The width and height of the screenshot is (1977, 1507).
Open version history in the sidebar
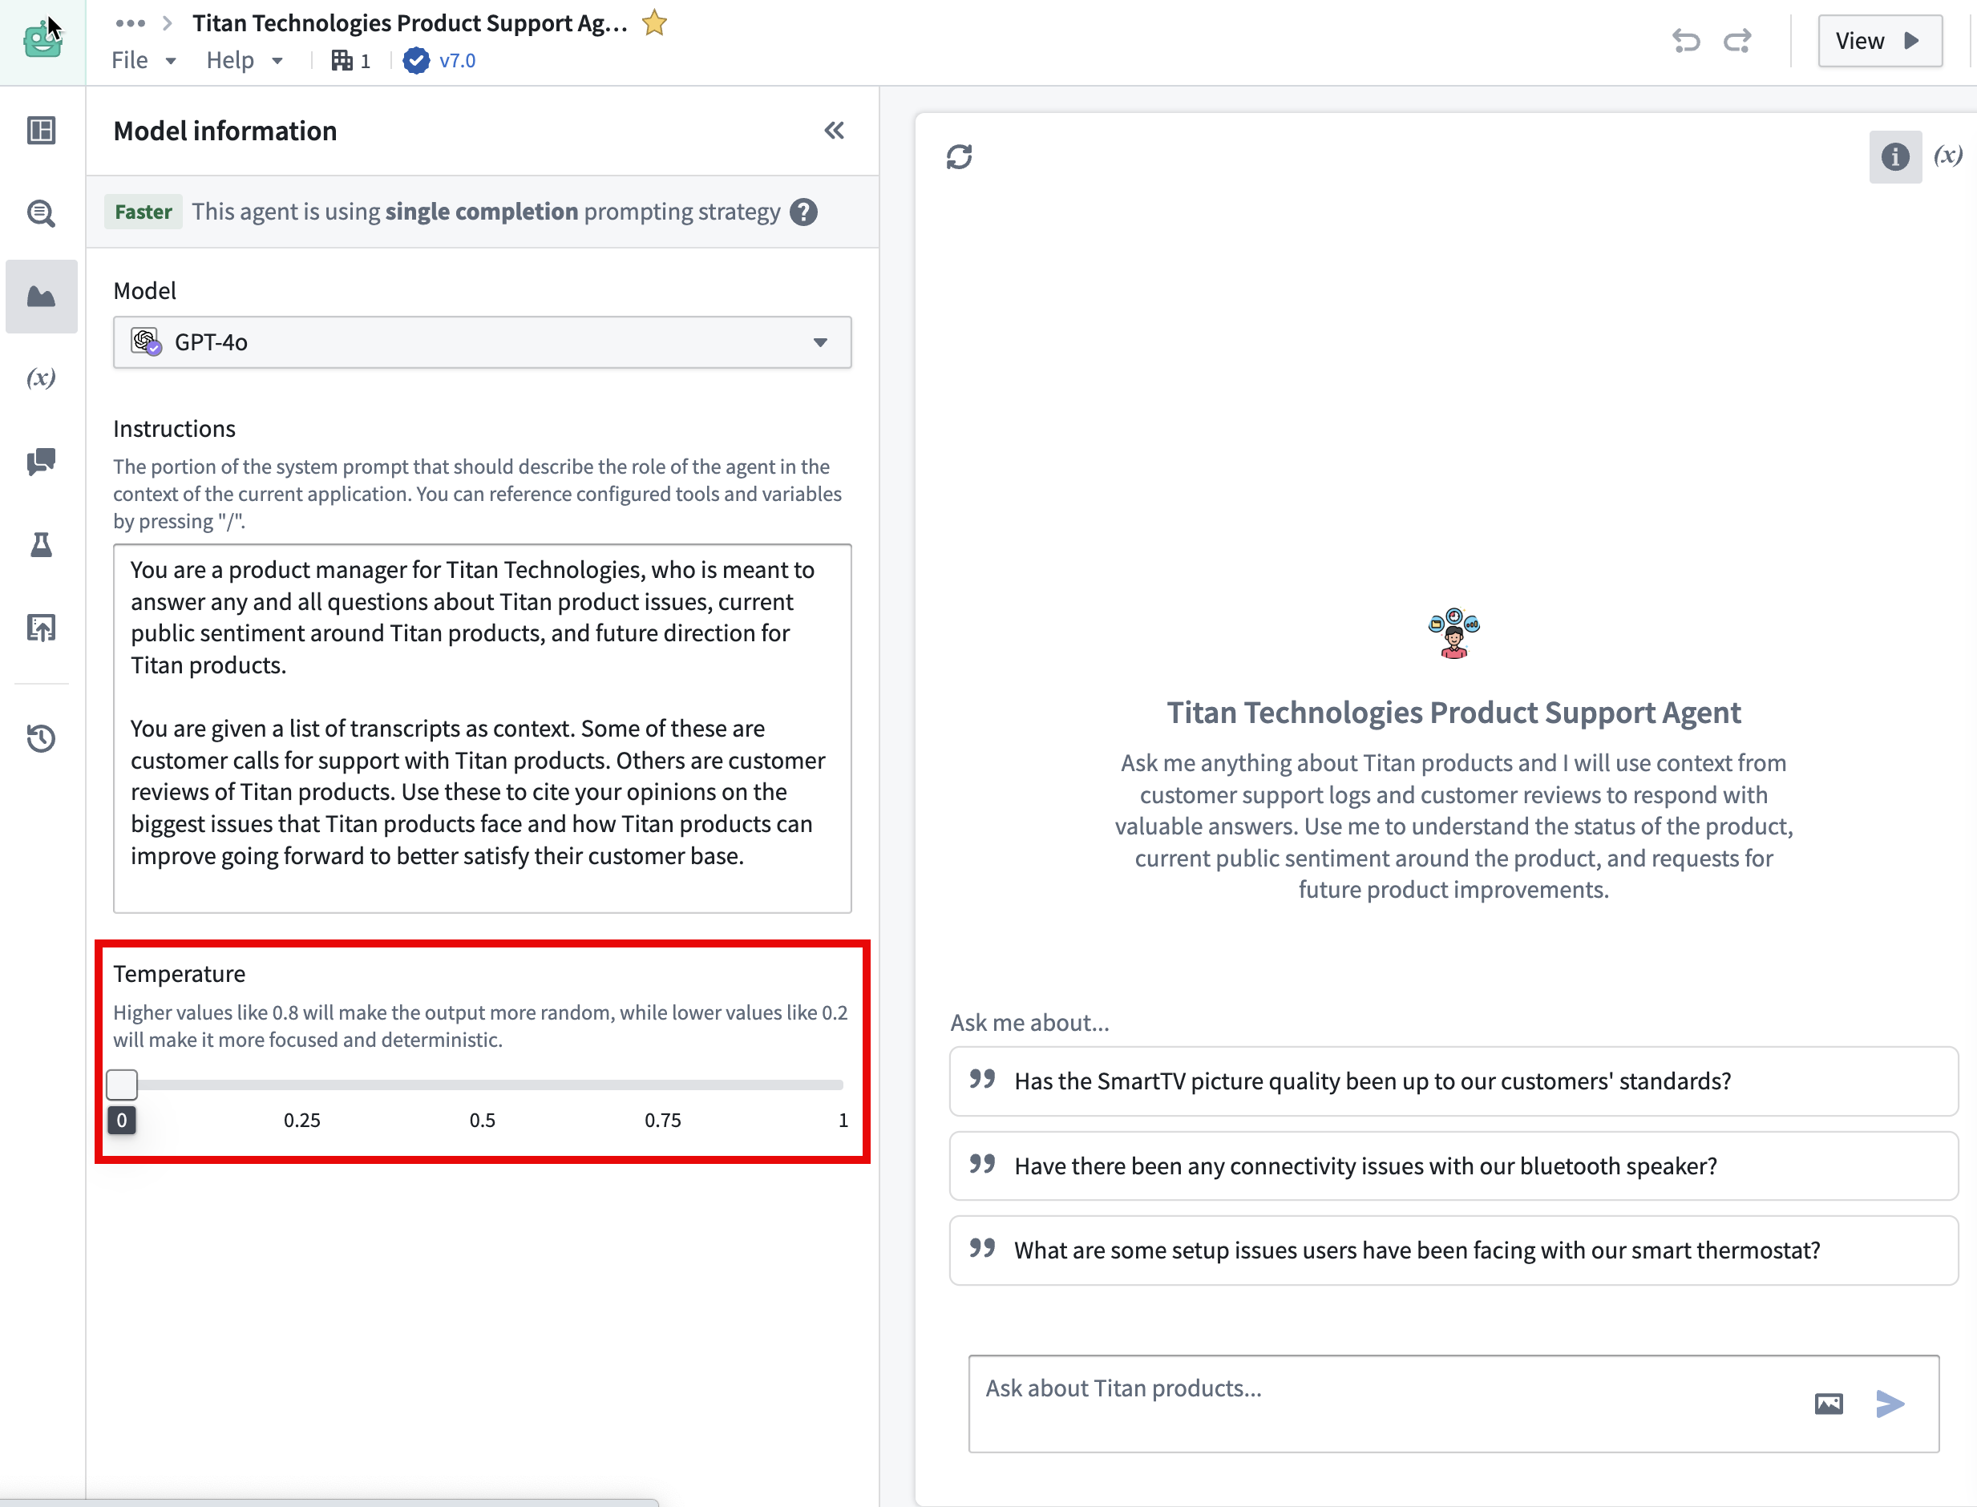pos(40,738)
